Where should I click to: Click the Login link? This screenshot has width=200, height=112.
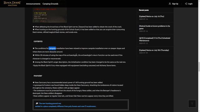(190, 4)
